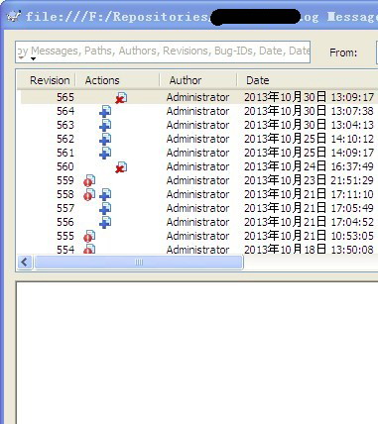Click the deleted-action icon in revision 560 row
Image resolution: width=378 pixels, height=424 pixels.
pyautogui.click(x=121, y=167)
